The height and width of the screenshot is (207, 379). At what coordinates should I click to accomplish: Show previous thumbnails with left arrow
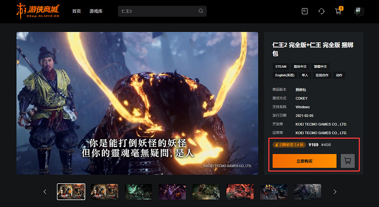pos(45,192)
